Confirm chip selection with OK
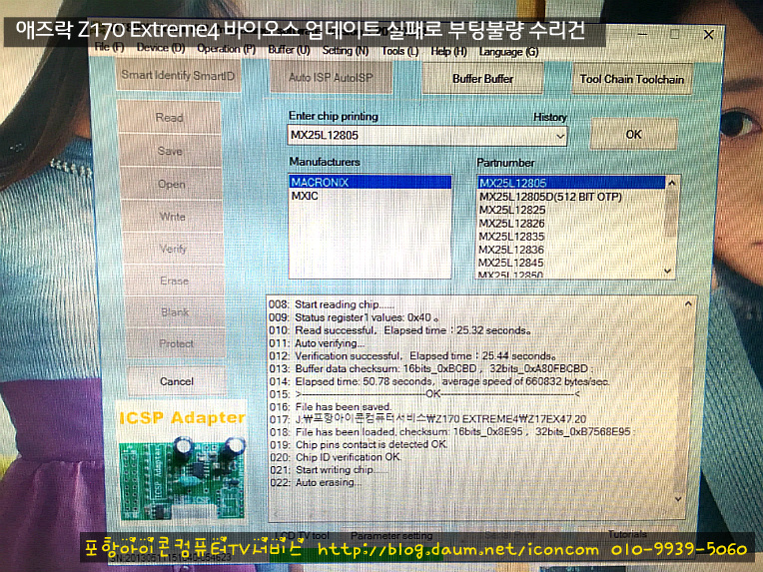Image resolution: width=763 pixels, height=572 pixels. 633,134
